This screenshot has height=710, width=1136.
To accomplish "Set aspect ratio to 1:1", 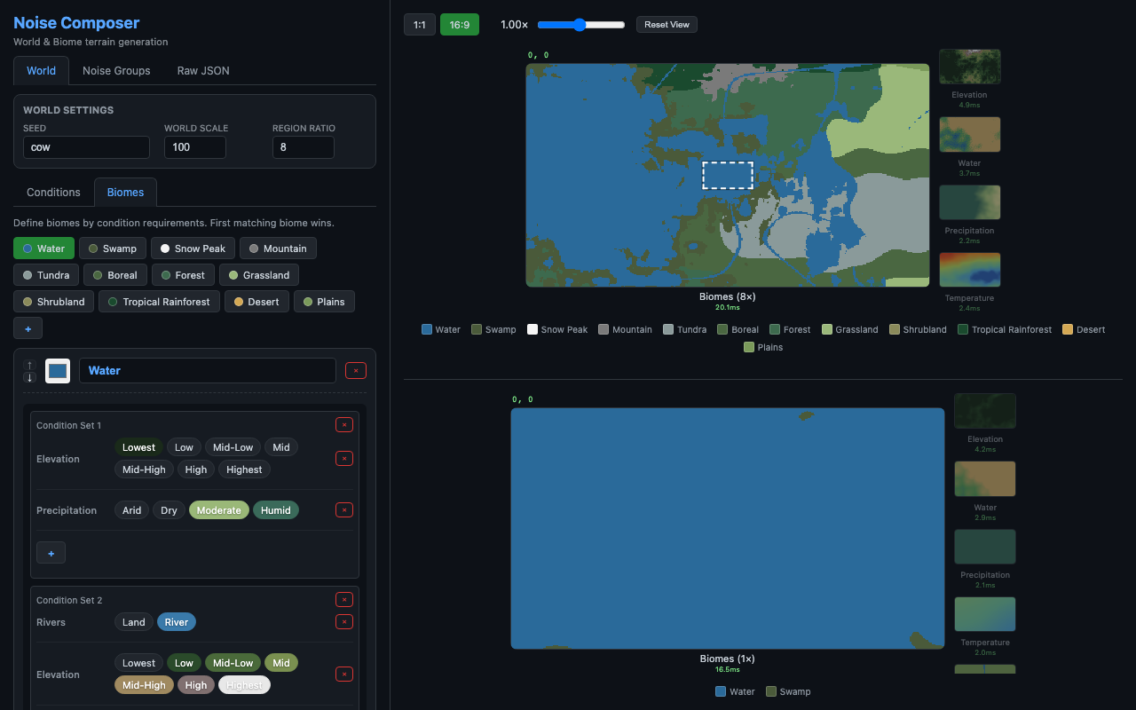I will click(420, 25).
